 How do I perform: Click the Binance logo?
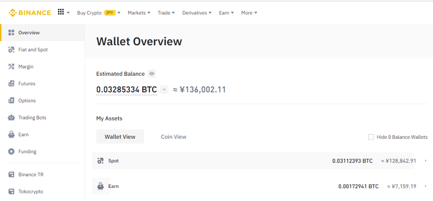pyautogui.click(x=30, y=13)
